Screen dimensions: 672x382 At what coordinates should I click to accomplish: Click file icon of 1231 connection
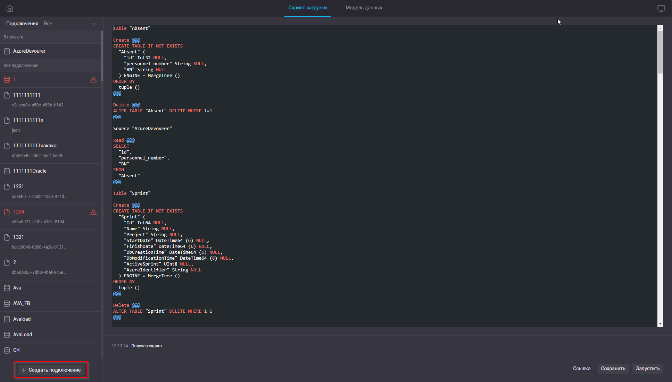[7, 187]
